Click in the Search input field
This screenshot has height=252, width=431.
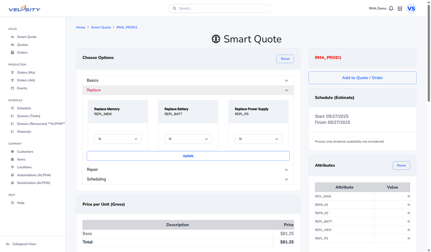[223, 8]
